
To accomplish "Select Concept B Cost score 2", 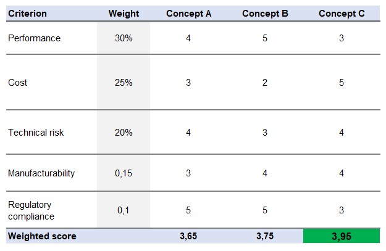I will tap(265, 83).
